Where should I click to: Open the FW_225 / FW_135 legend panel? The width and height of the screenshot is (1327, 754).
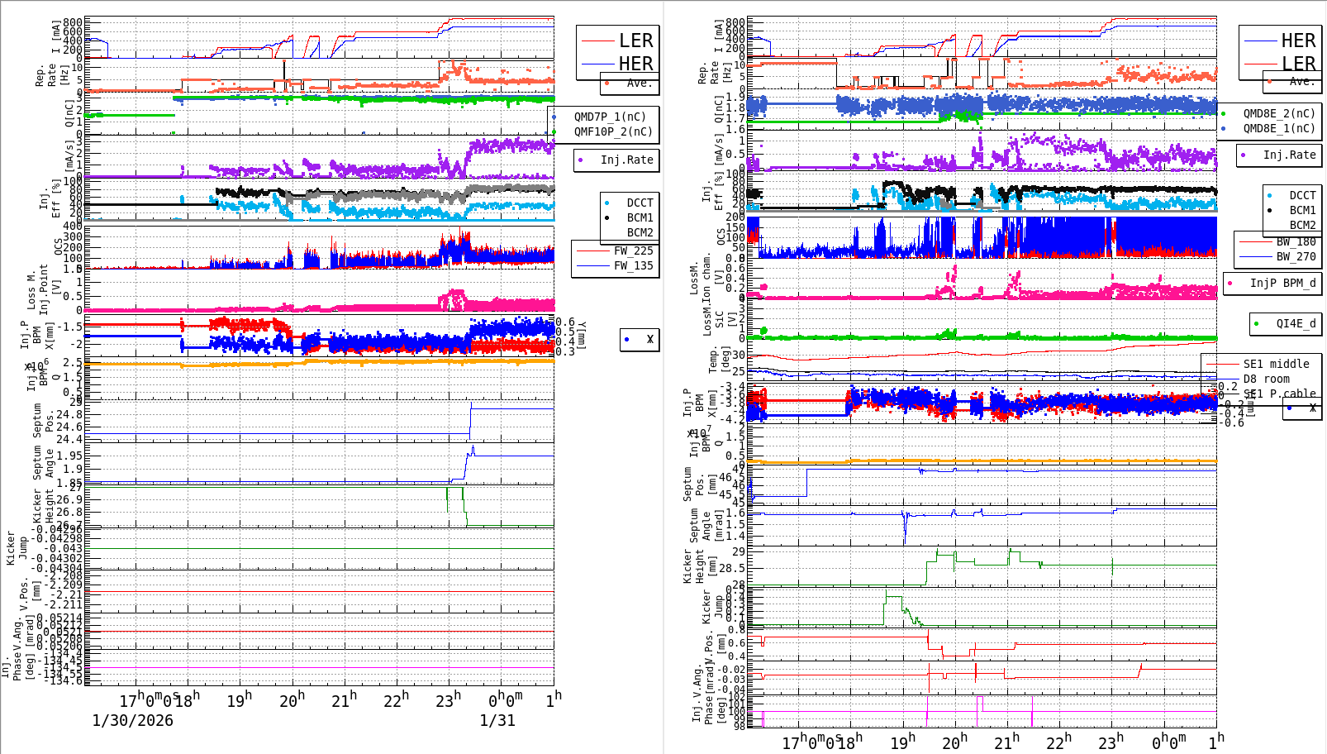point(616,258)
